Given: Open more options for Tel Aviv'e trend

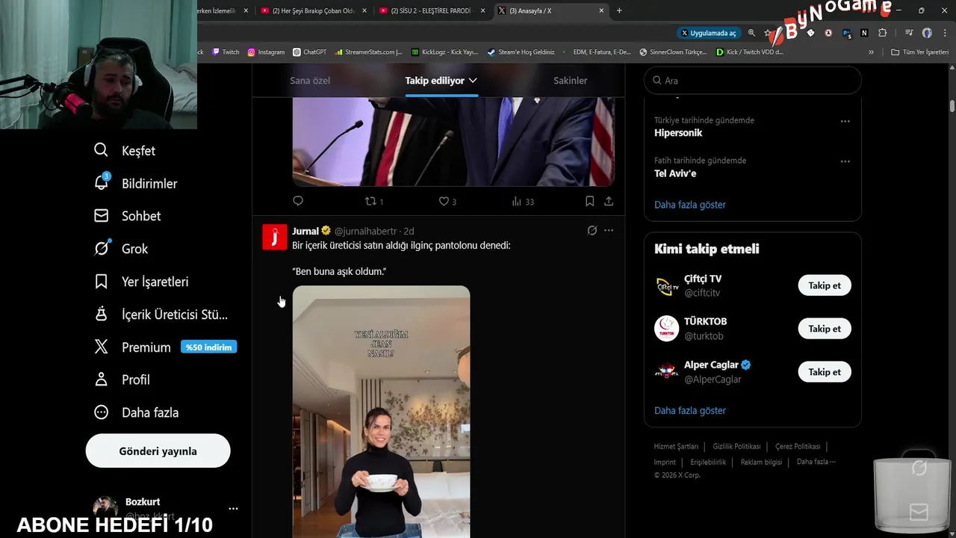Looking at the screenshot, I should pos(845,161).
